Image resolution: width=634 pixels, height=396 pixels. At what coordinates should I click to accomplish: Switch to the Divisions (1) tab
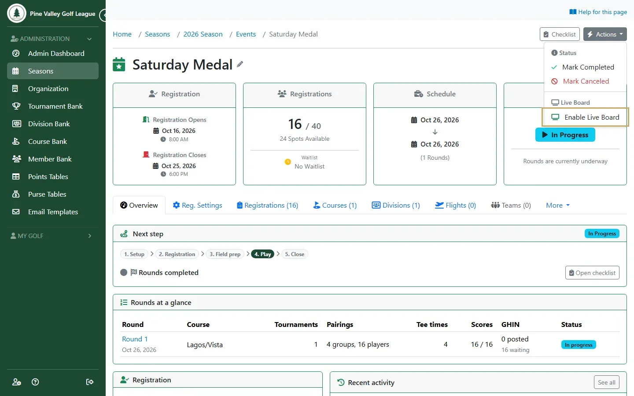click(396, 205)
